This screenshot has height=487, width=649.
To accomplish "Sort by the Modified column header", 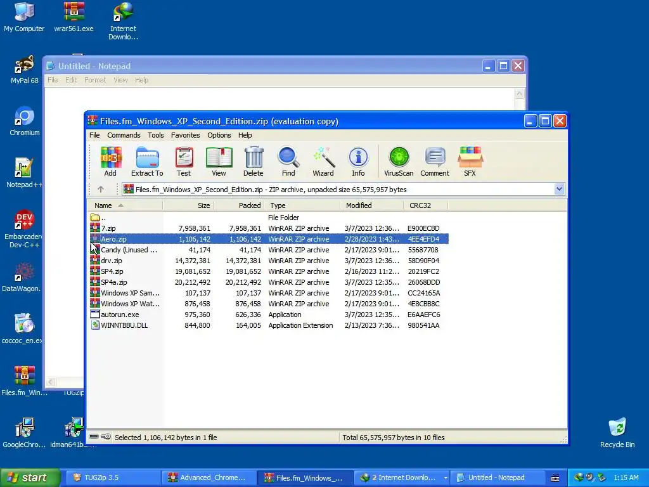I will click(x=371, y=205).
